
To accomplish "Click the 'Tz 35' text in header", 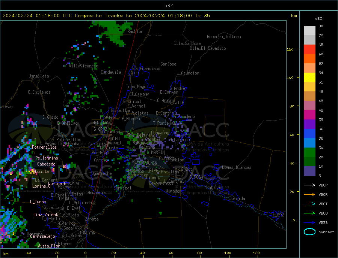I will pos(202,16).
